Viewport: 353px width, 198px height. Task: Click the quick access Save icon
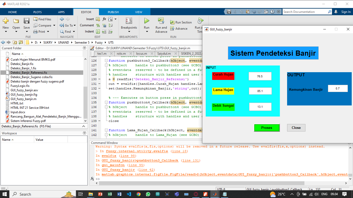tap(229, 12)
